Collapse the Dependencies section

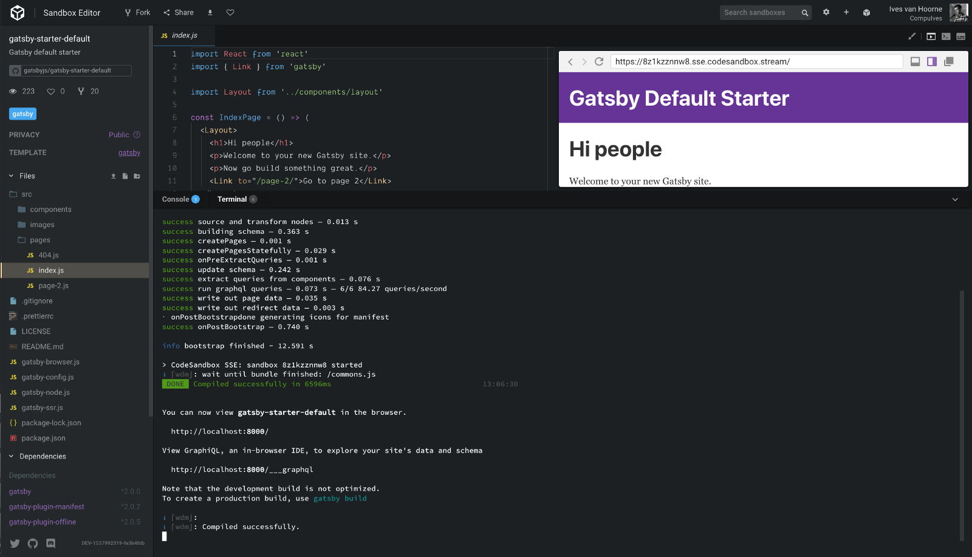(x=10, y=456)
